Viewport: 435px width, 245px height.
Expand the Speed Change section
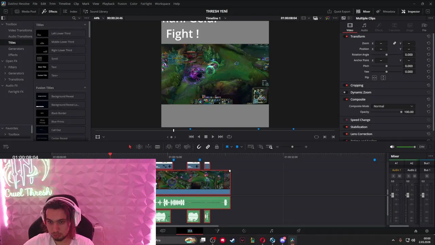(x=360, y=120)
